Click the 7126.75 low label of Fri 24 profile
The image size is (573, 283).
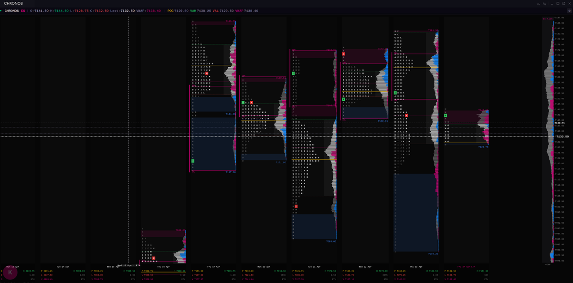483,147
